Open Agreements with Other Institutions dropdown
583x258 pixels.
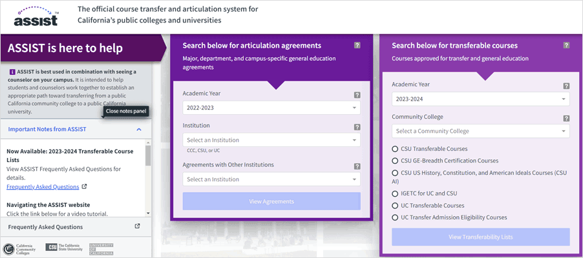(x=271, y=179)
